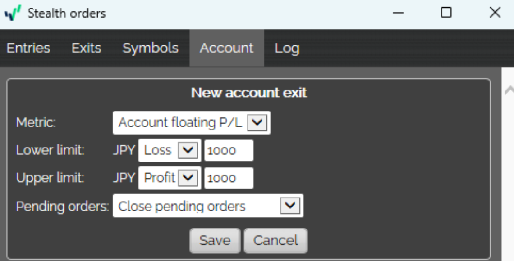Close the Stealth orders window
The image size is (514, 261).
[495, 13]
